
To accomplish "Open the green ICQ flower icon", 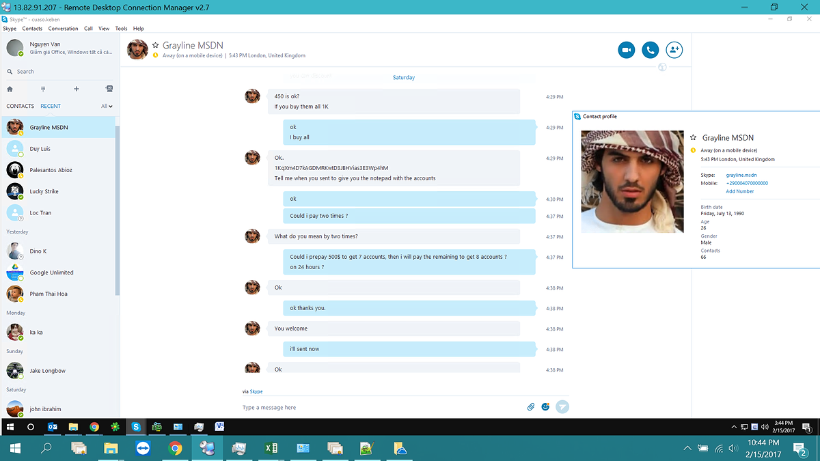I will click(115, 427).
